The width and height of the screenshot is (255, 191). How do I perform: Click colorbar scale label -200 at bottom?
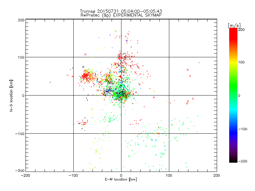(243, 161)
